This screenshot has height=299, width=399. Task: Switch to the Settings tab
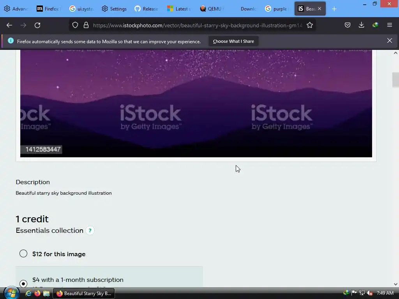tap(114, 9)
